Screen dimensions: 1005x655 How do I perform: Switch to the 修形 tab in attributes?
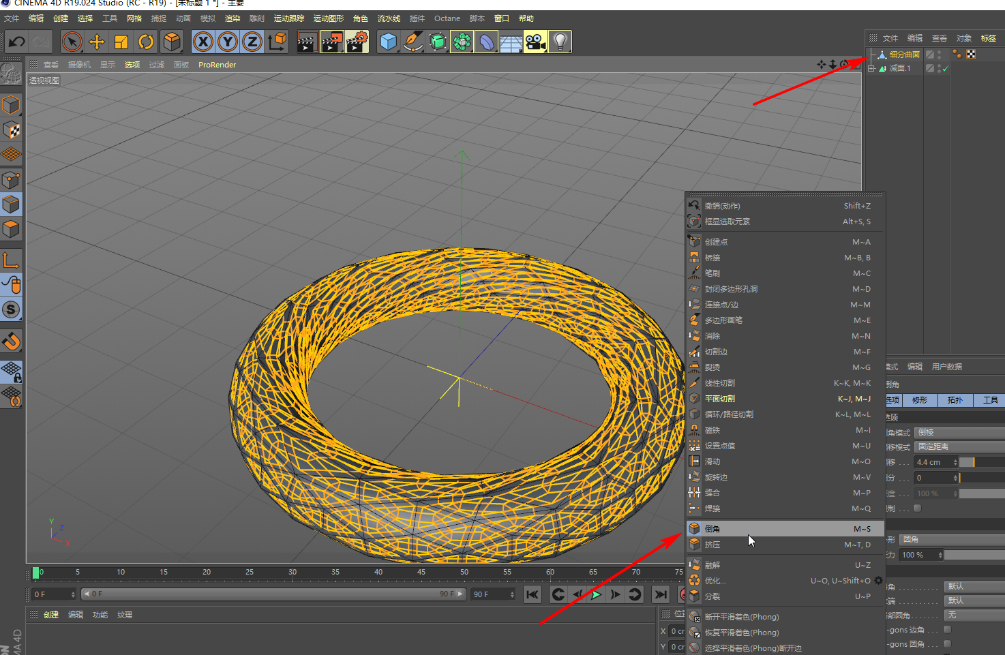920,400
